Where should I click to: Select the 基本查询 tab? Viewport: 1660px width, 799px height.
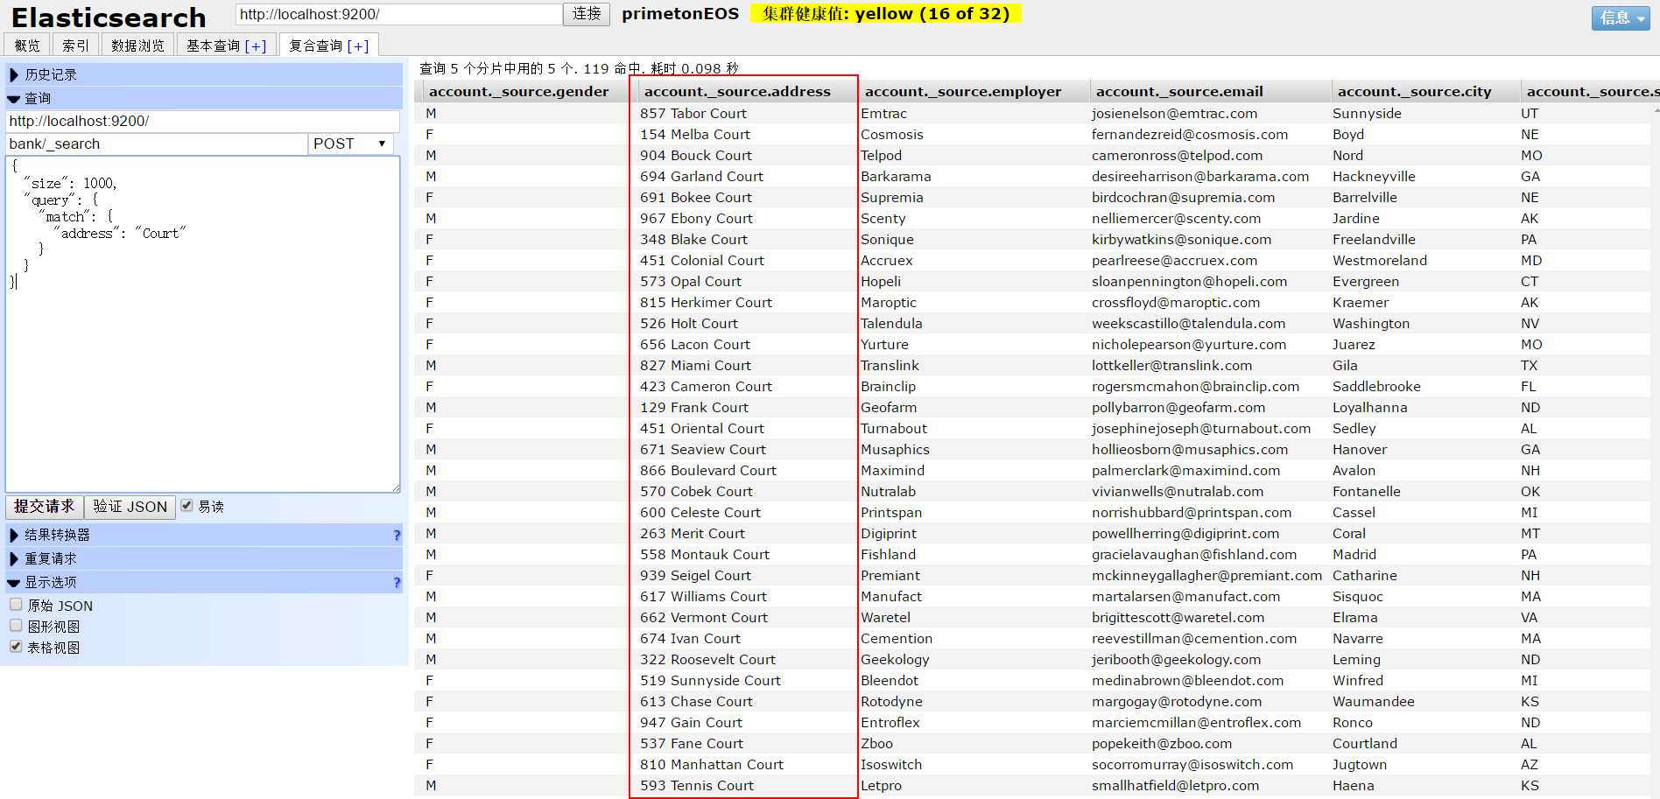pos(213,46)
